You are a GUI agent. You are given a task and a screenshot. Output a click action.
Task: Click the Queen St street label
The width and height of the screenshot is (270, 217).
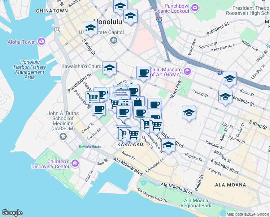(147, 142)
